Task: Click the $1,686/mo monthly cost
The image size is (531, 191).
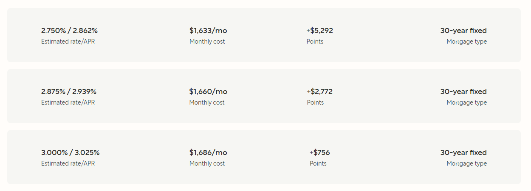Action: pyautogui.click(x=208, y=152)
